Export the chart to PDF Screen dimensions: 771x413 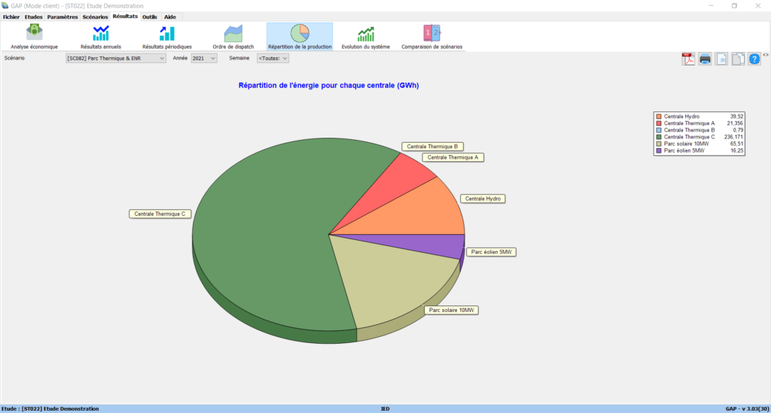[x=688, y=59]
